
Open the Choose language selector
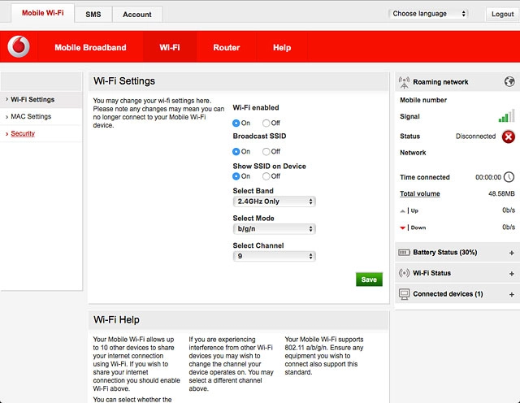coord(429,14)
